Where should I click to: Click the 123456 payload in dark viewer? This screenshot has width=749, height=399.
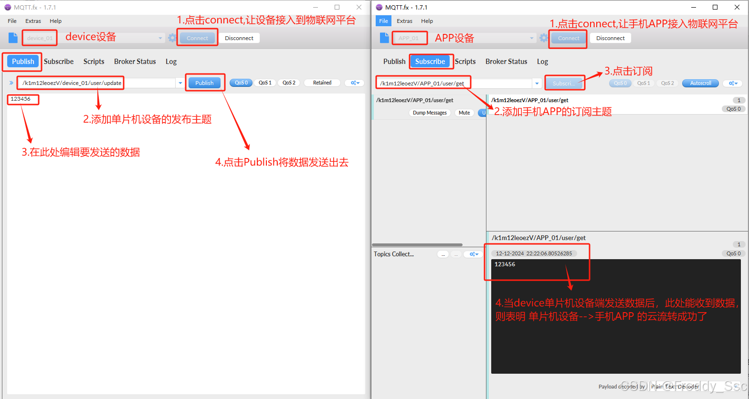click(x=505, y=264)
